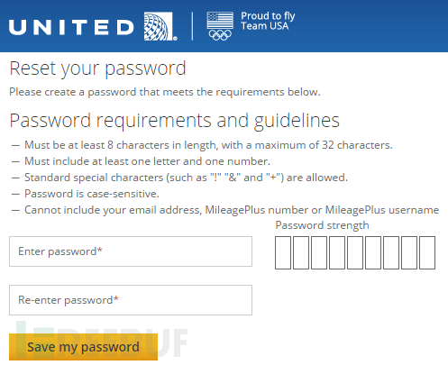
Task: Click the FREEBUF watermark logo
Action: pos(102,340)
